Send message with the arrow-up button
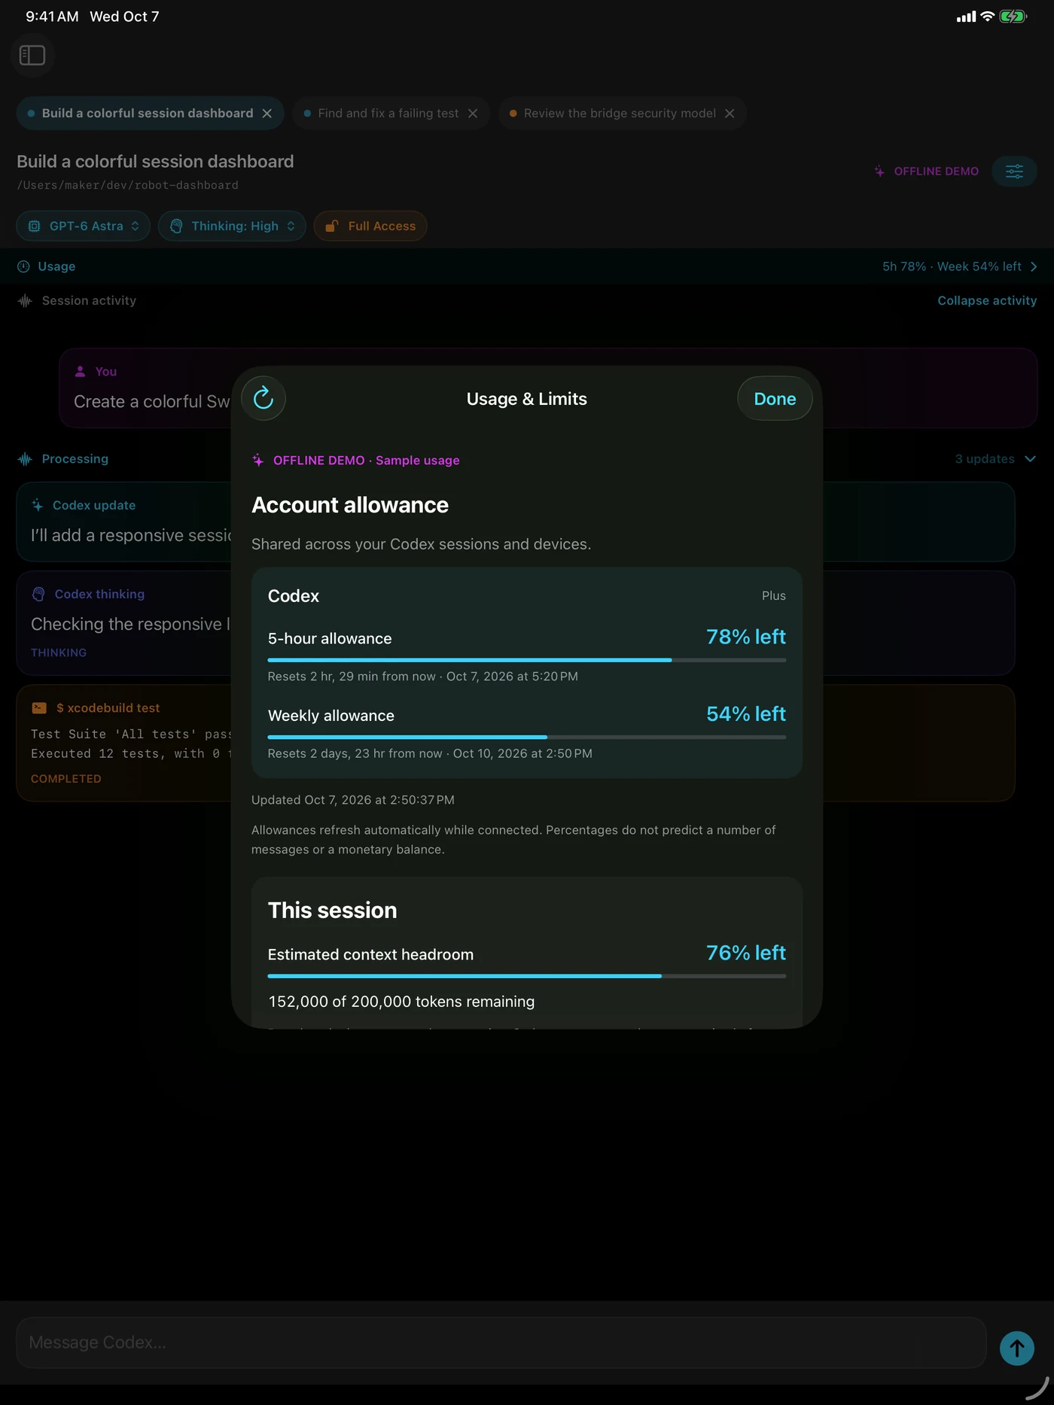 tap(1016, 1349)
